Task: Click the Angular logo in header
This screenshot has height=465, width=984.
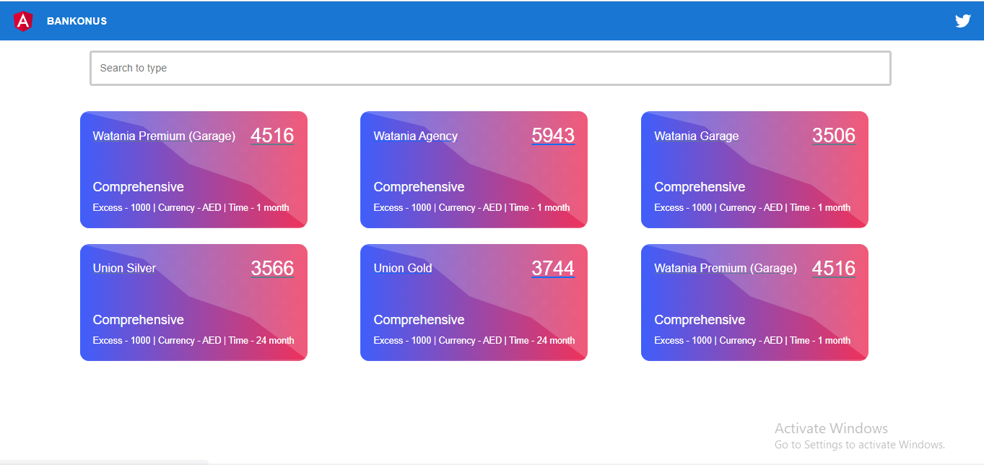Action: point(23,21)
